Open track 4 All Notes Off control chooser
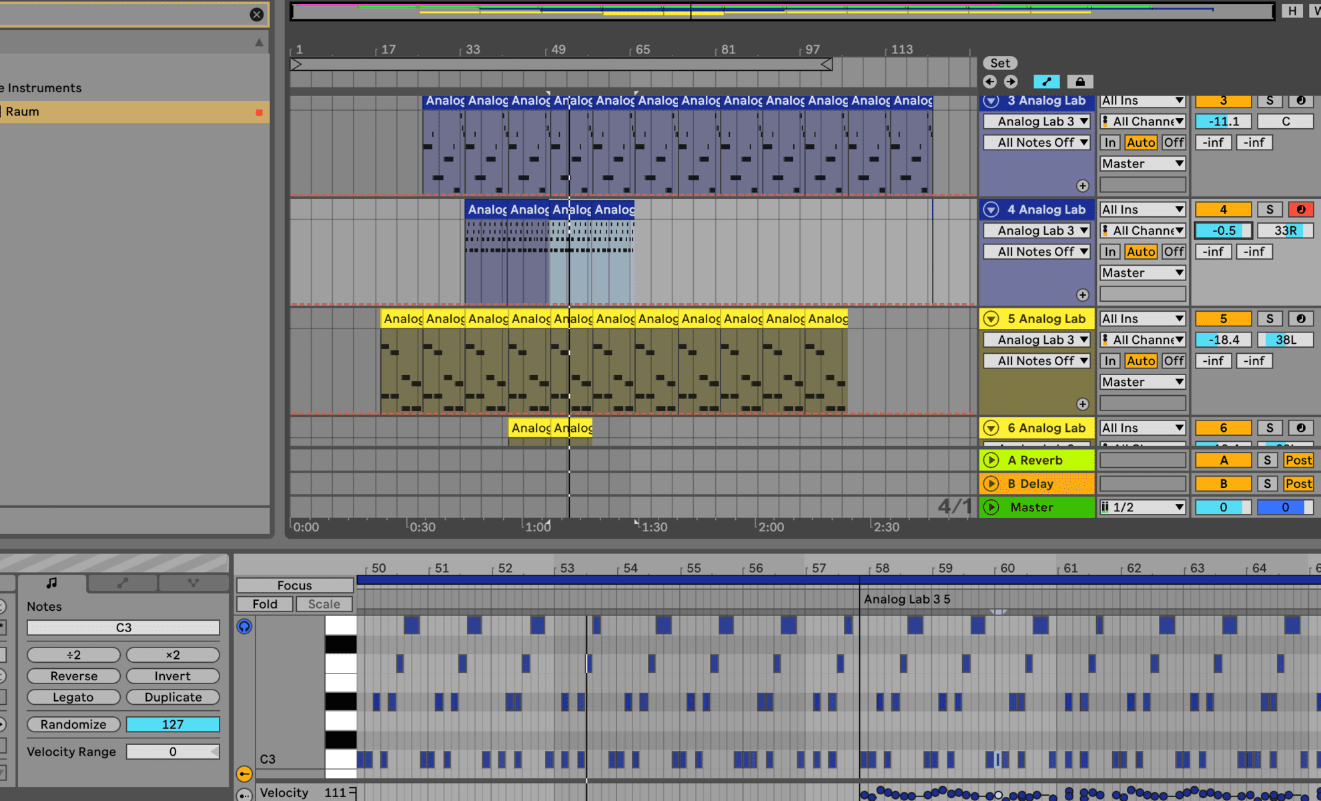Screen dimensions: 1321x801 click(1037, 252)
